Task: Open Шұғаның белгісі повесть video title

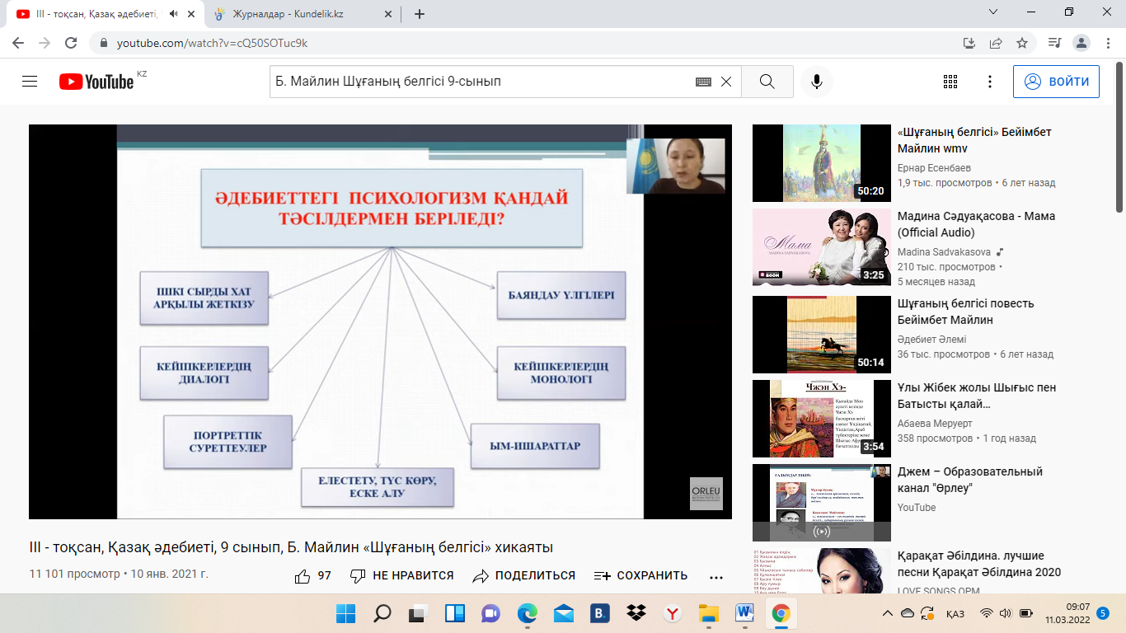Action: pos(965,312)
